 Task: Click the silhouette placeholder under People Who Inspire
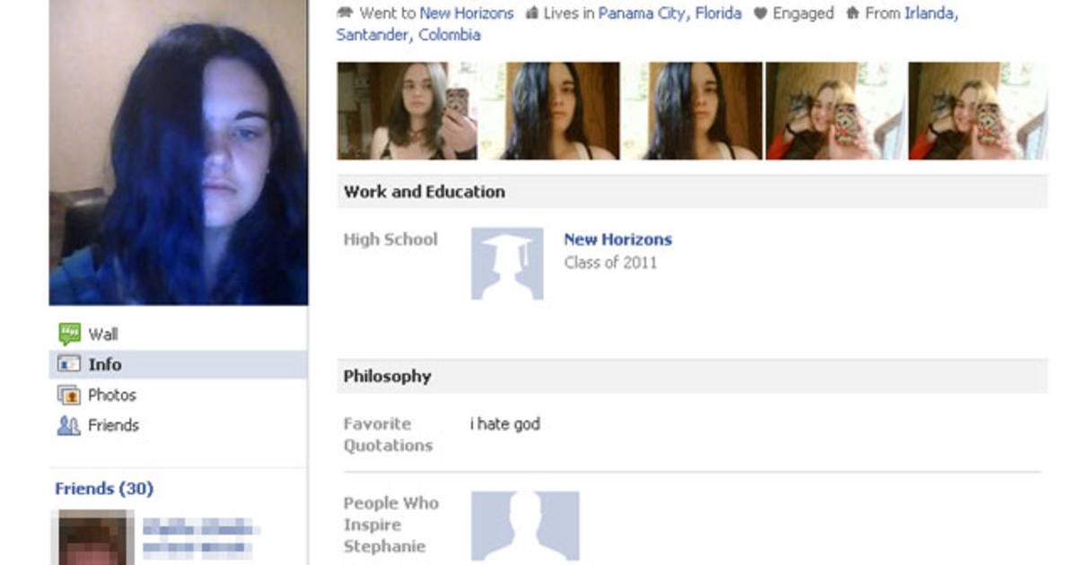pyautogui.click(x=525, y=526)
